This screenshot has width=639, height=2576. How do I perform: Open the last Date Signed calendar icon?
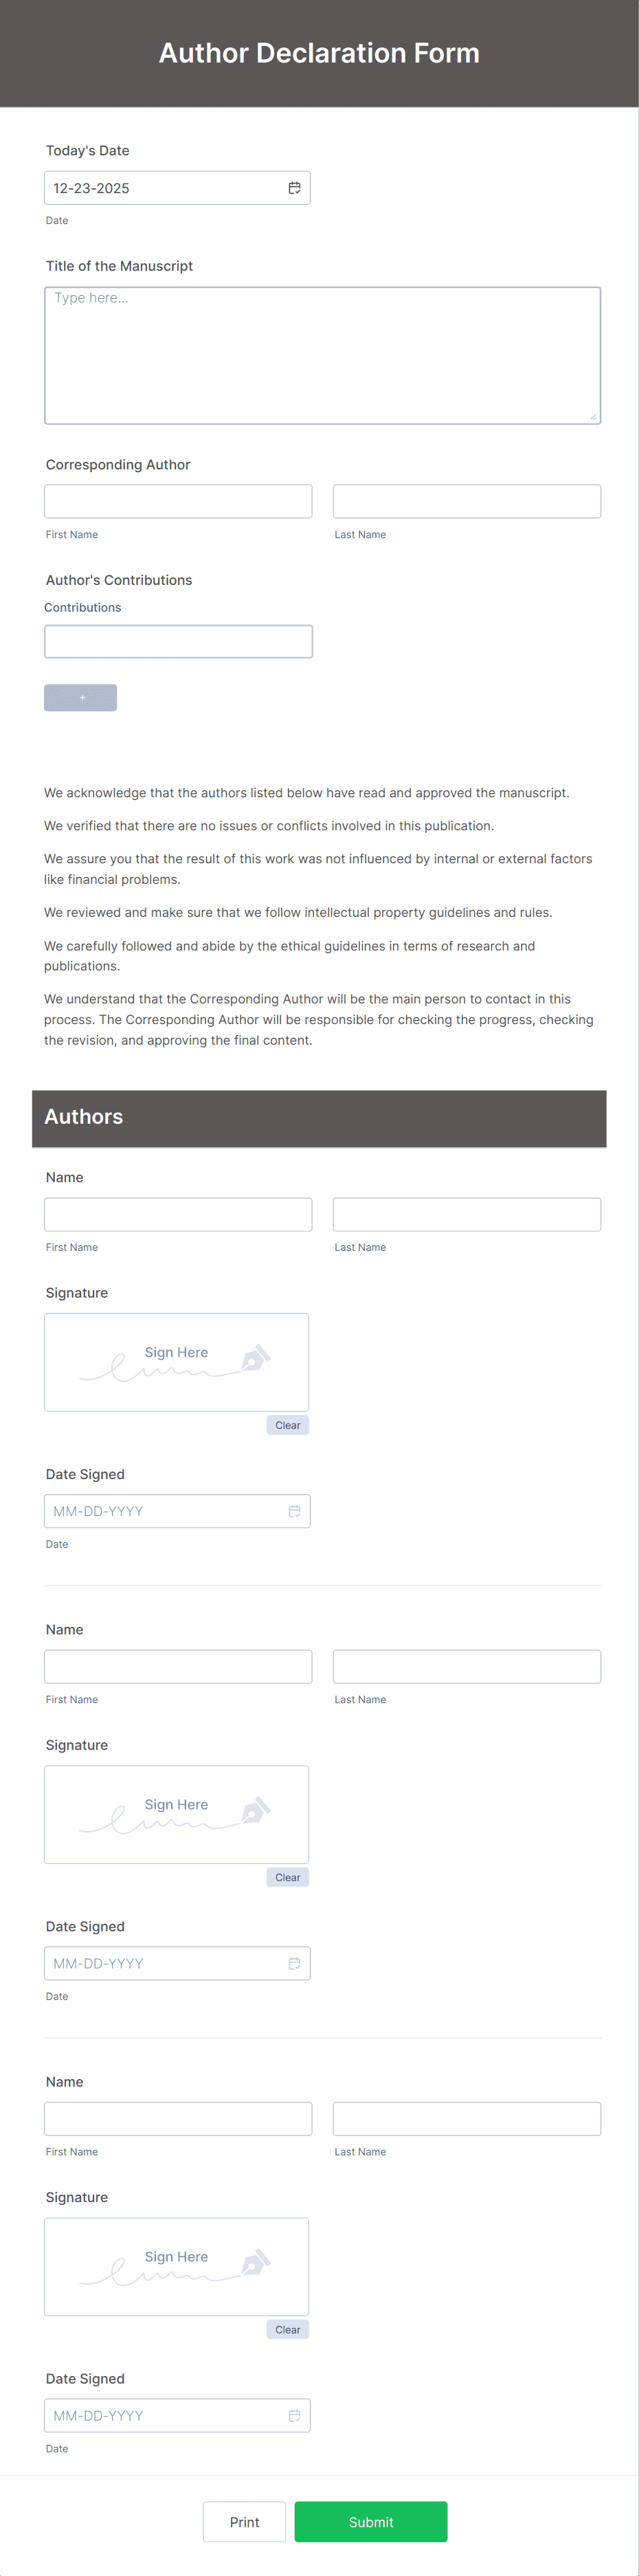[295, 2415]
